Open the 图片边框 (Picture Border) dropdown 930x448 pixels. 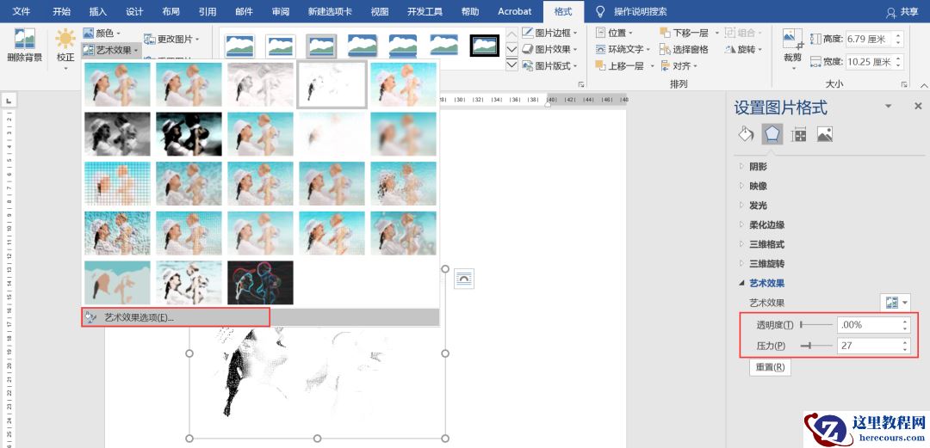tap(551, 33)
